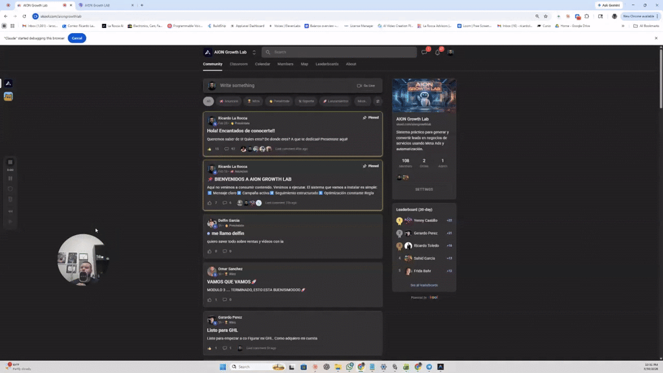Viewport: 663px width, 373px height.
Task: Click See all leaderboards link
Action: [424, 285]
